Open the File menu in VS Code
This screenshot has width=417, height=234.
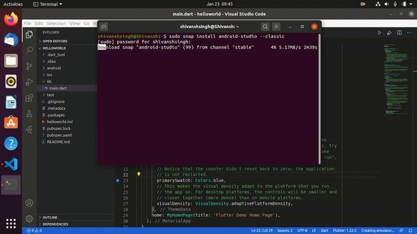point(27,23)
